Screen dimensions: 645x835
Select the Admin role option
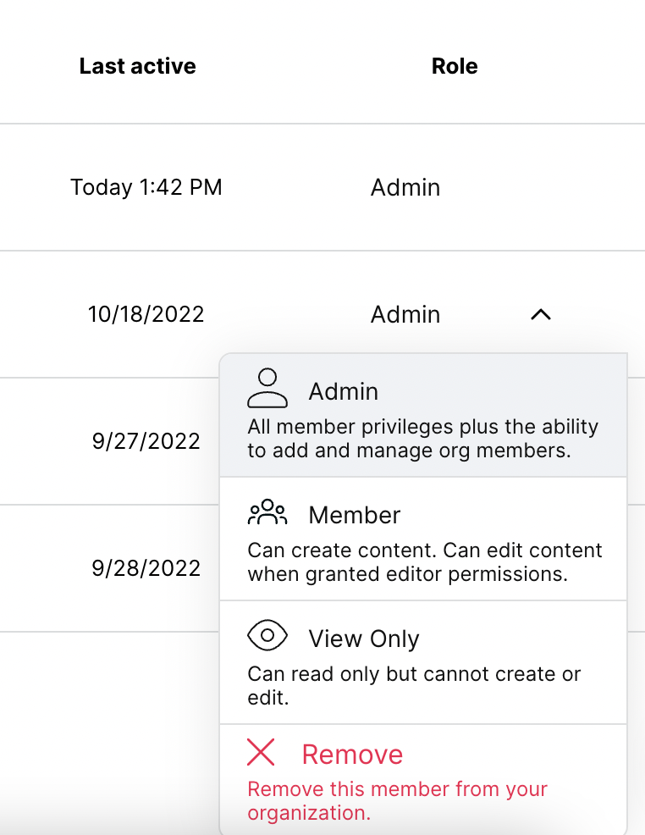point(423,415)
